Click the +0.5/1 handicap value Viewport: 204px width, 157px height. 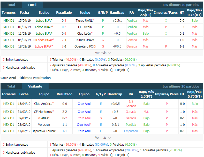pos(117,21)
